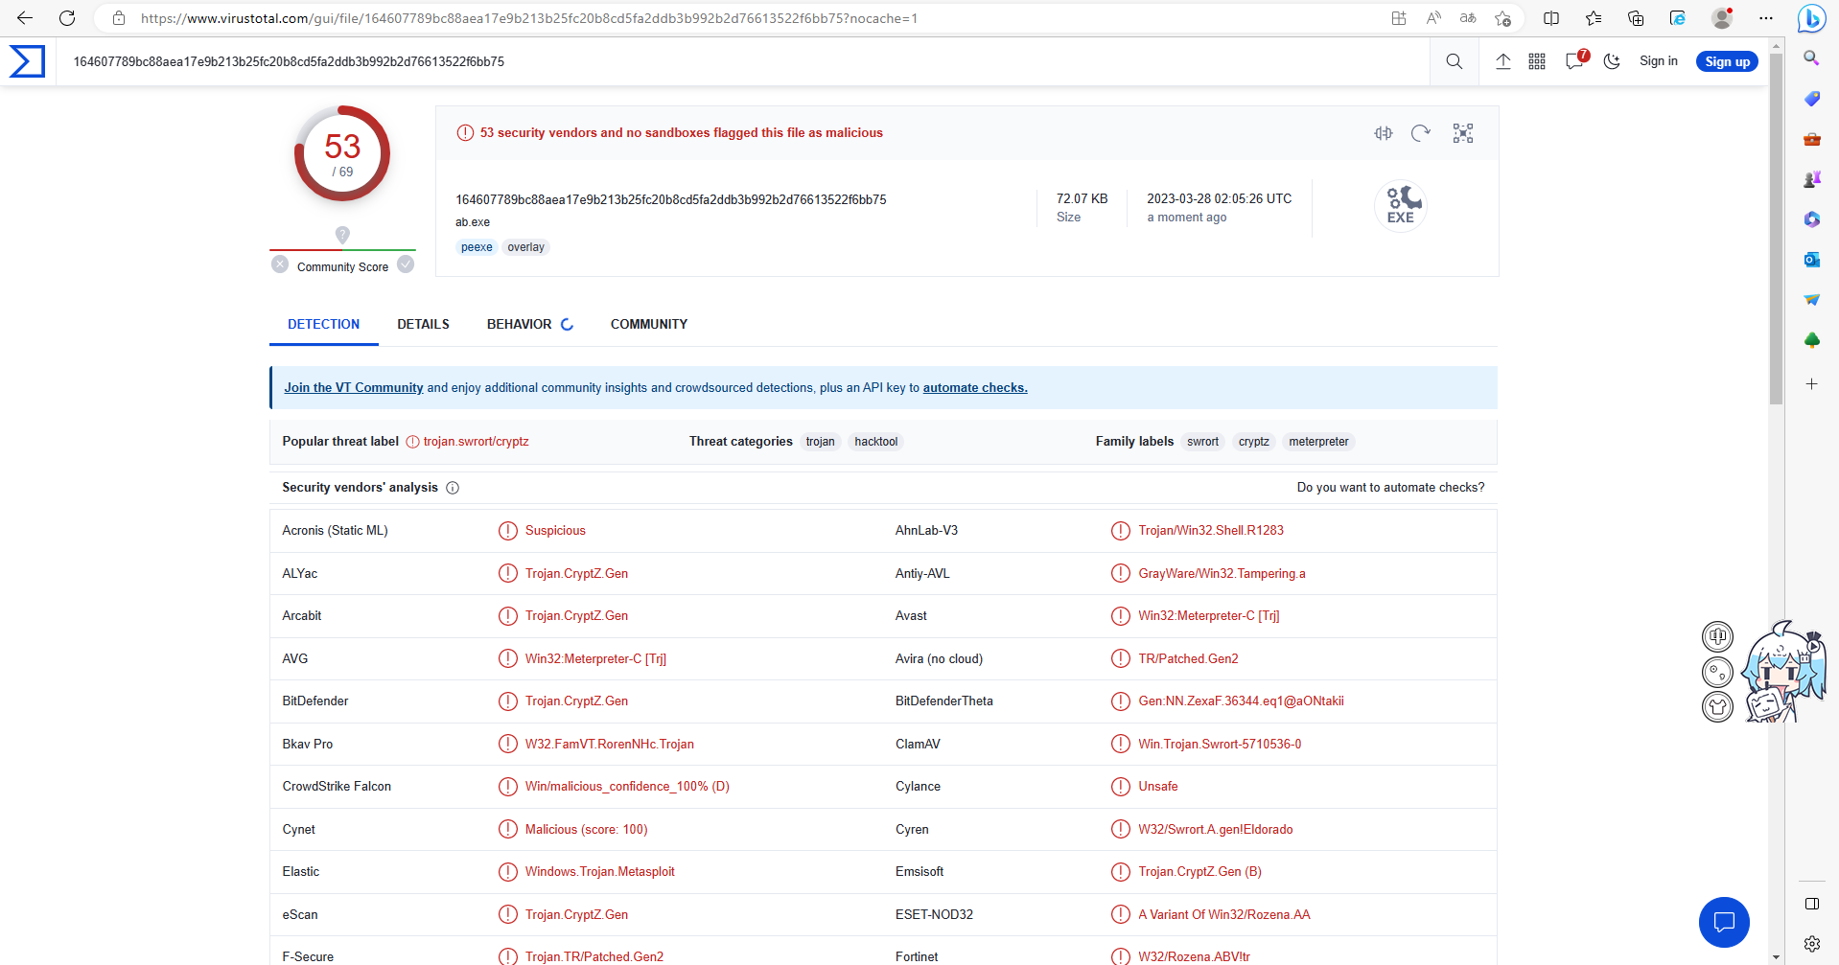Image resolution: width=1839 pixels, height=965 pixels.
Task: Switch to the DETECTION tab
Action: 324,325
